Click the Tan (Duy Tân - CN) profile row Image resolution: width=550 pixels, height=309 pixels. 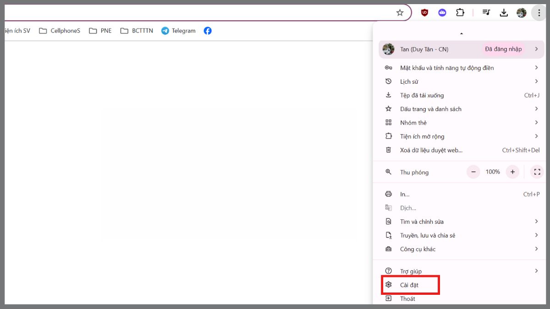tap(462, 49)
